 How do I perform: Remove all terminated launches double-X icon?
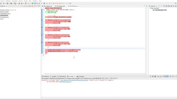pos(155,76)
